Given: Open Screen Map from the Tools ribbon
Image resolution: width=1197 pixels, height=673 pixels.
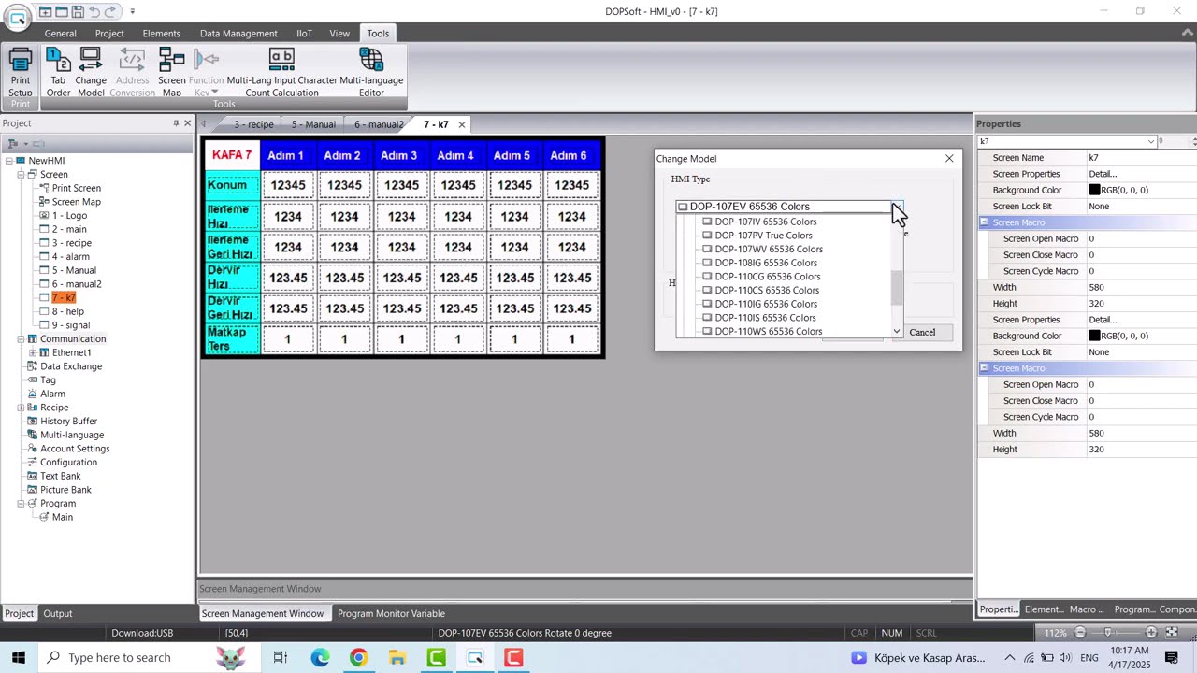Looking at the screenshot, I should 172,72.
